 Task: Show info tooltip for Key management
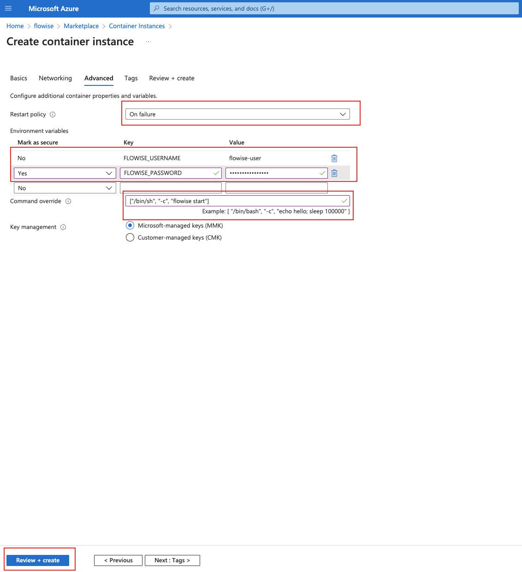click(63, 227)
